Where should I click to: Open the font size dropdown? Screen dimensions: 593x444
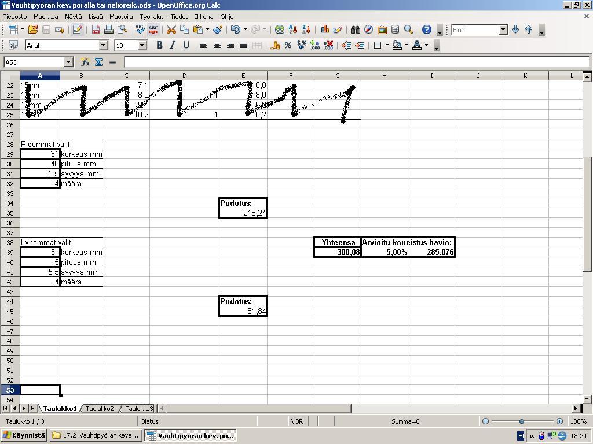tap(142, 45)
